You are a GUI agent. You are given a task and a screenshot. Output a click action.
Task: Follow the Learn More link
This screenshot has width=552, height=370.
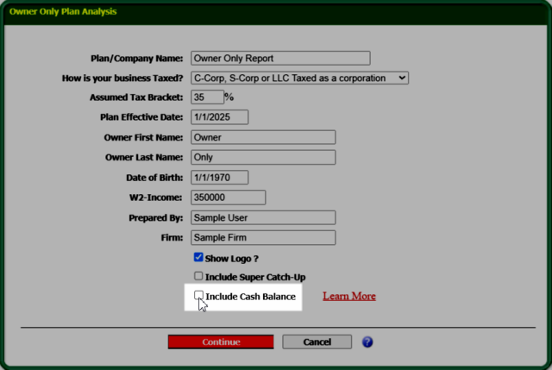pyautogui.click(x=348, y=296)
